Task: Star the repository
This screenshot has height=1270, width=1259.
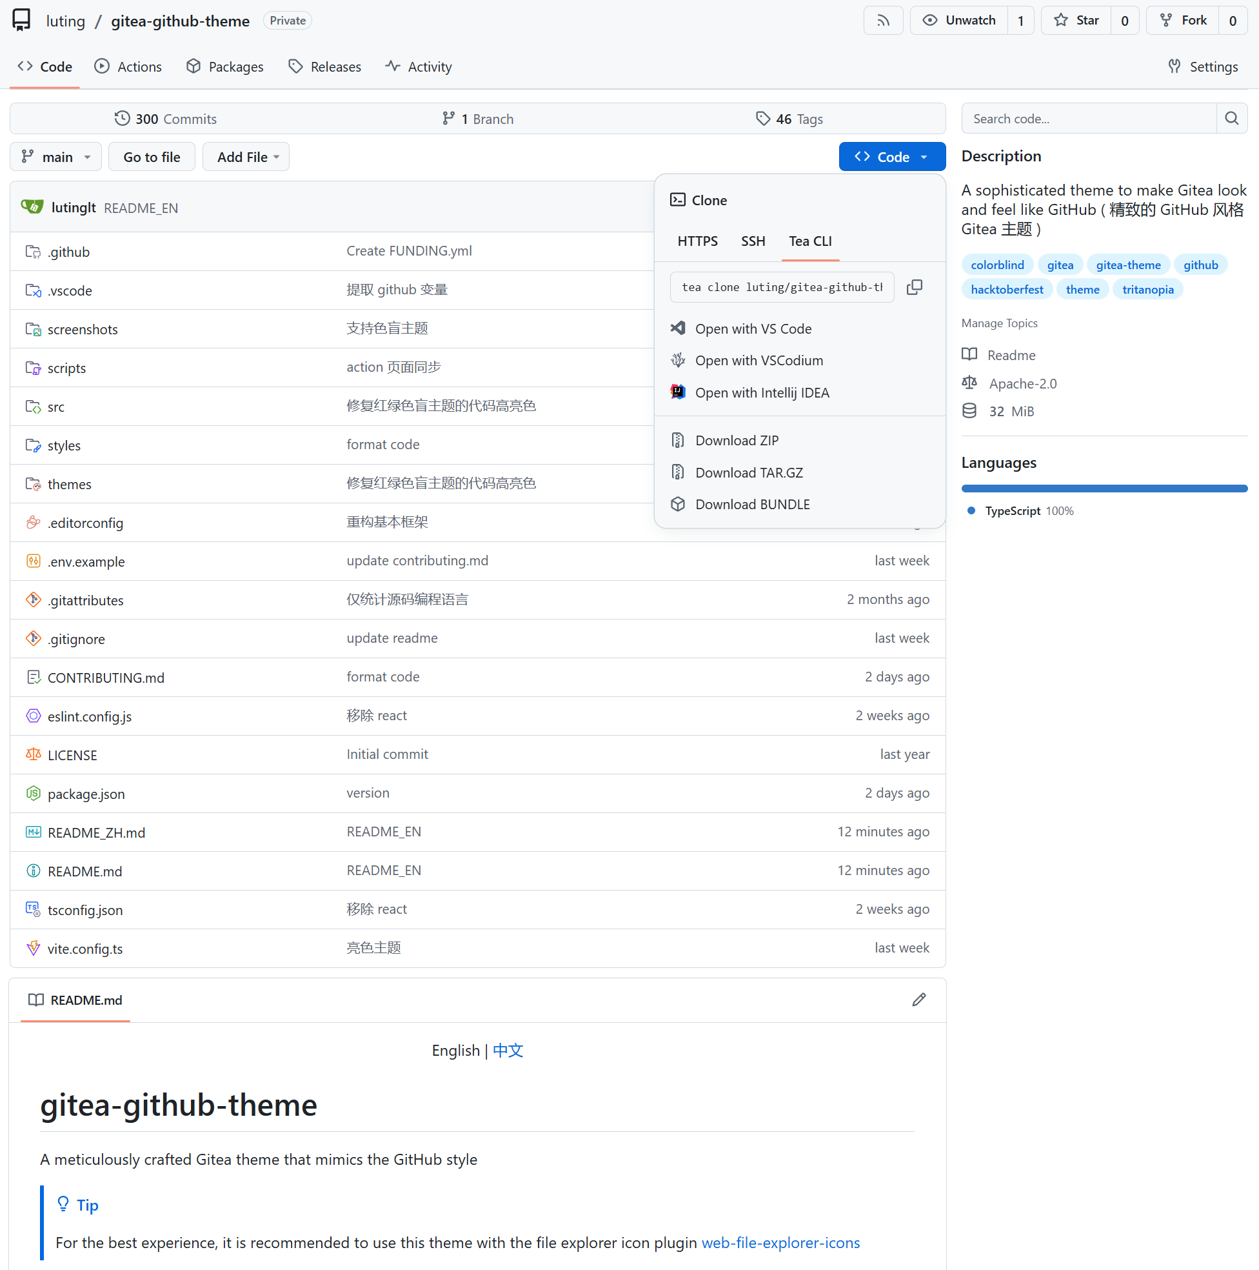Action: (x=1076, y=21)
